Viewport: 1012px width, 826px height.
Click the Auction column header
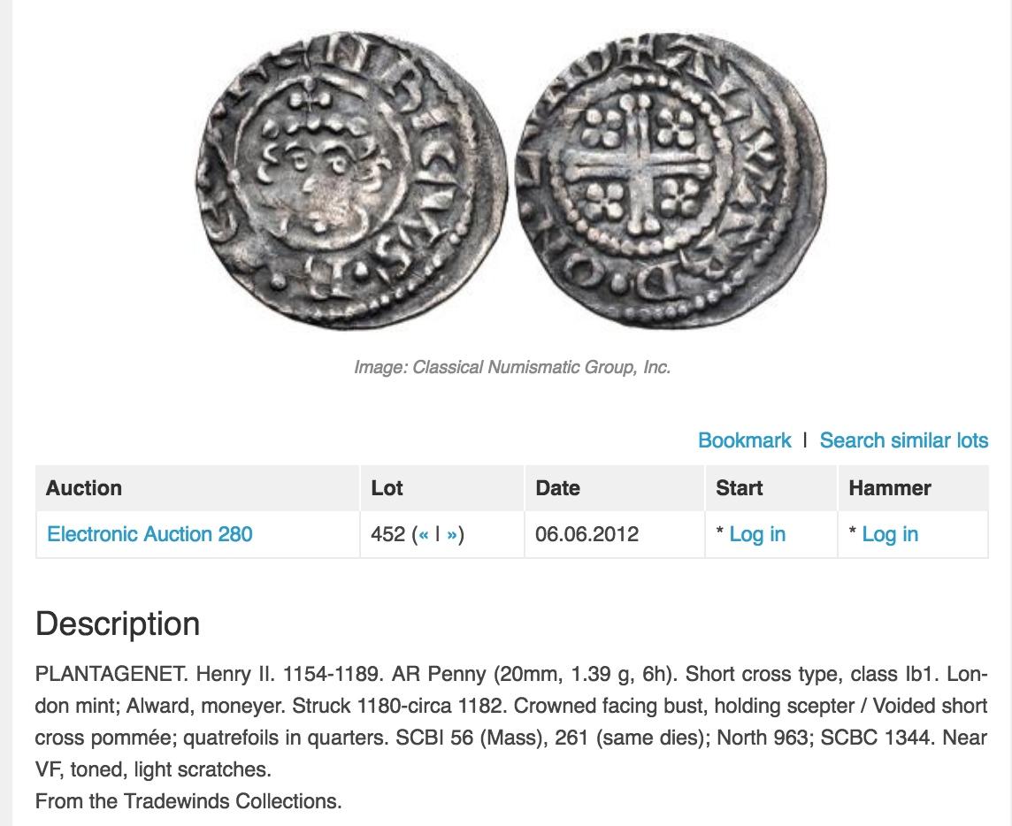[x=84, y=488]
